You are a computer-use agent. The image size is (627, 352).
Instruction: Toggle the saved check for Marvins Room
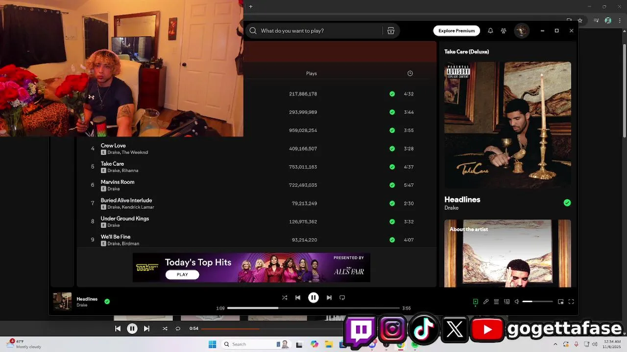[x=392, y=185]
